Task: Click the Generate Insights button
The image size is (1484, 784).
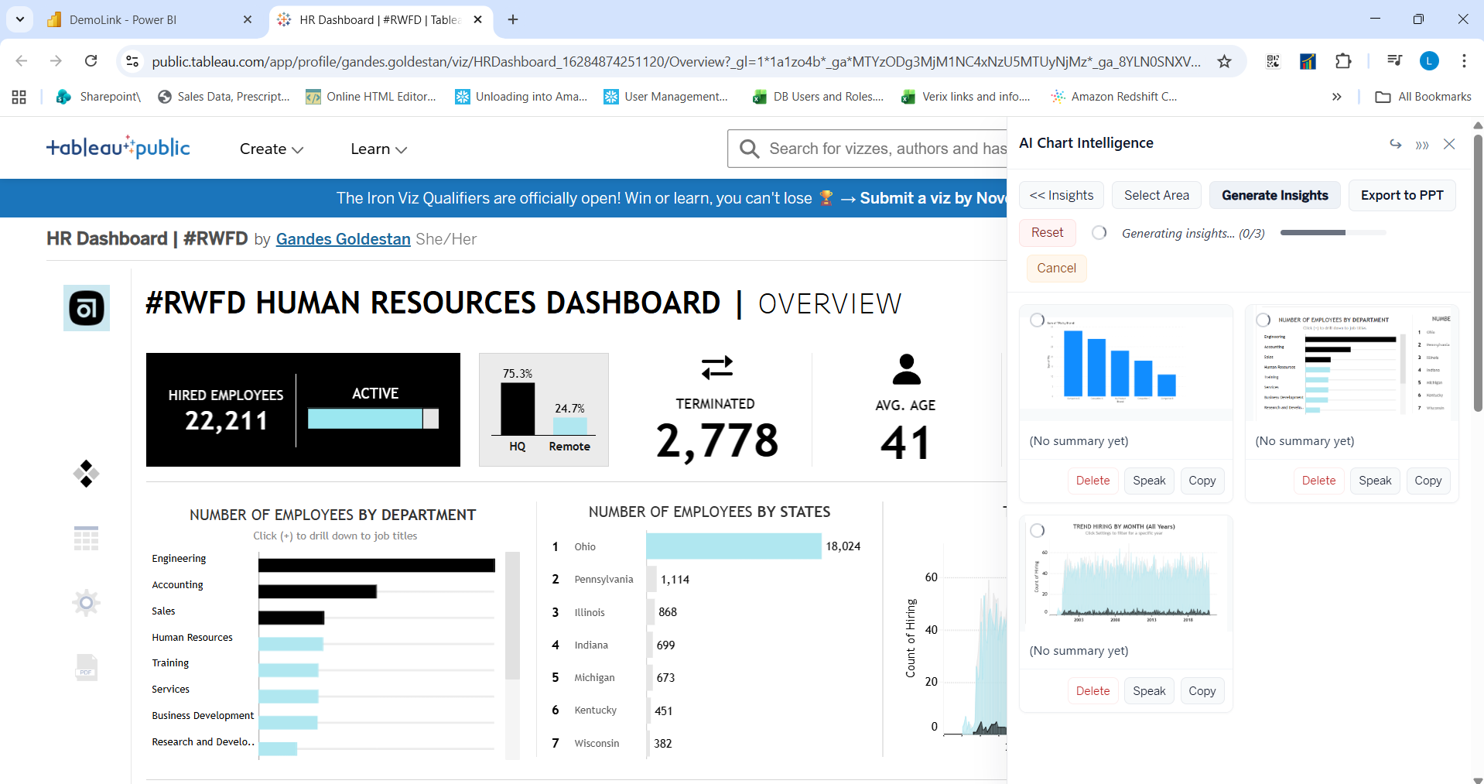Action: [x=1274, y=195]
